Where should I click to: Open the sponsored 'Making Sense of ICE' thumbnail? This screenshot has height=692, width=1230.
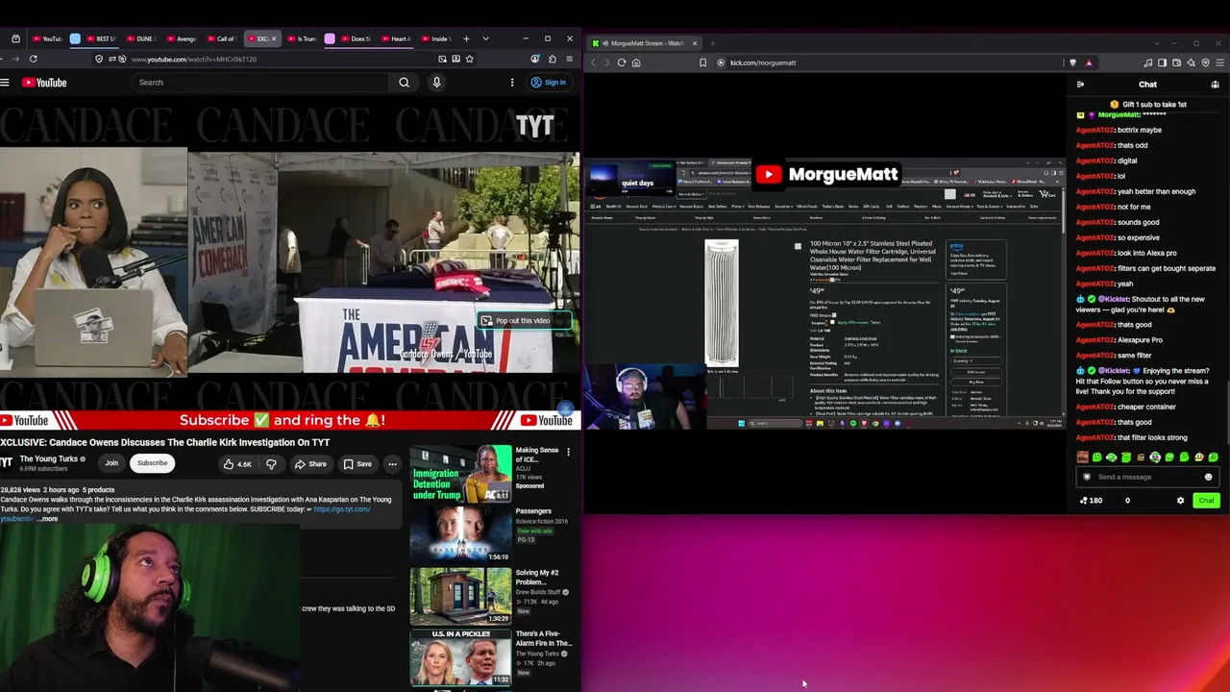(460, 474)
